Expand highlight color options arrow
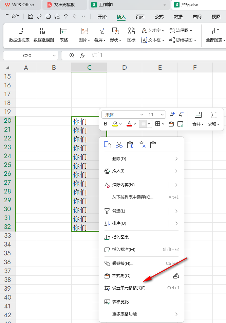The image size is (226, 323). 120,124
